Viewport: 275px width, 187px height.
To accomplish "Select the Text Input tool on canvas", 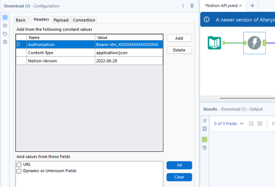I will pyautogui.click(x=214, y=43).
